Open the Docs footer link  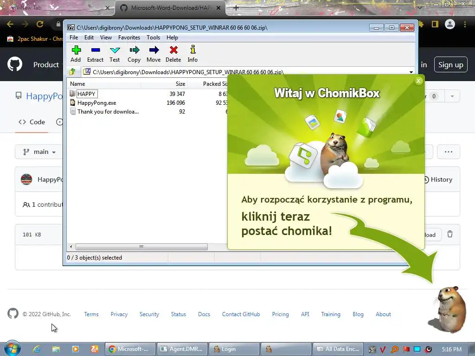pos(204,314)
